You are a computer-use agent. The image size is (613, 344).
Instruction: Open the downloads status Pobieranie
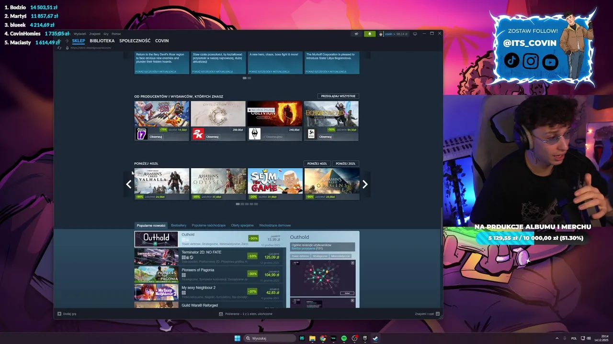point(246,314)
